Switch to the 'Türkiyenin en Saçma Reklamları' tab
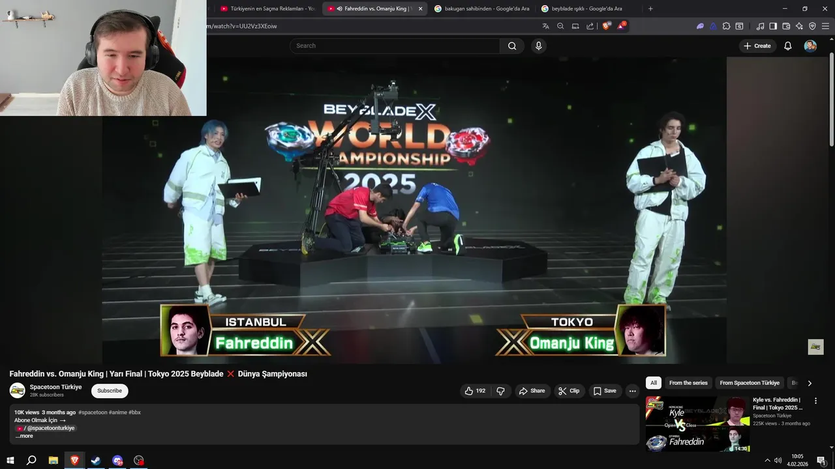 point(267,8)
